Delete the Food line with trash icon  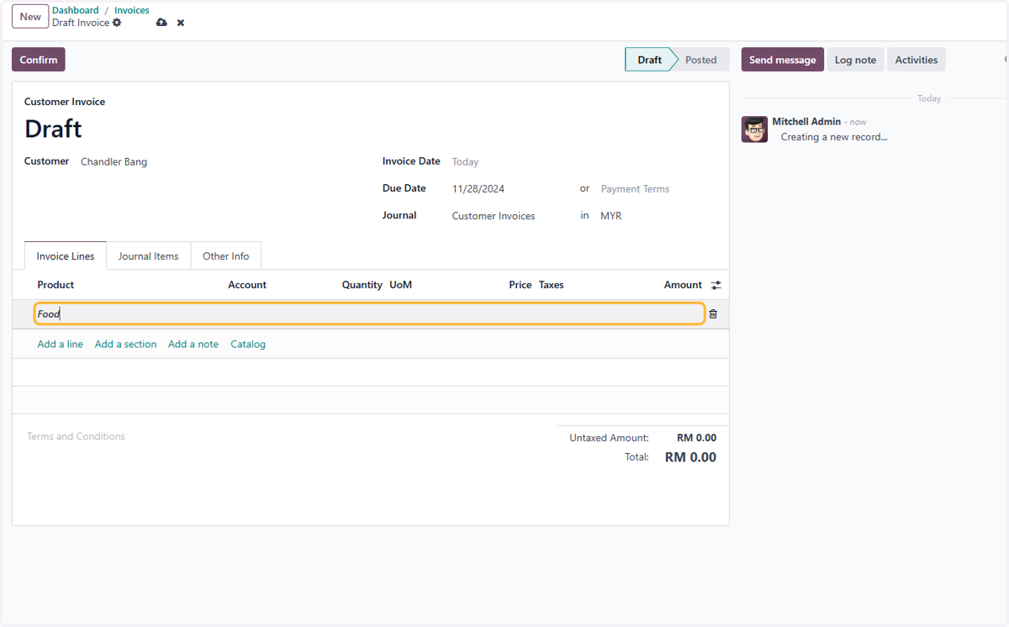point(713,314)
